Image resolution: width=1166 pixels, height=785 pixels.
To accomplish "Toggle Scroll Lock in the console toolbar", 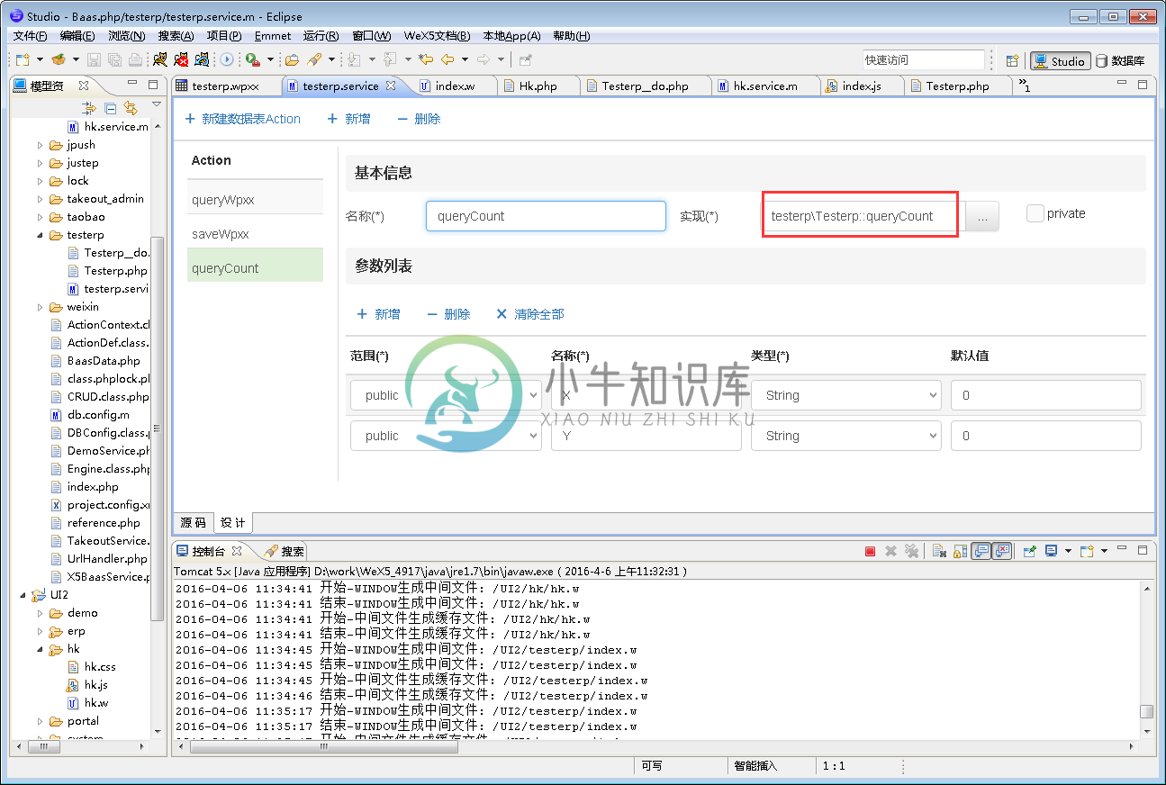I will pos(960,551).
